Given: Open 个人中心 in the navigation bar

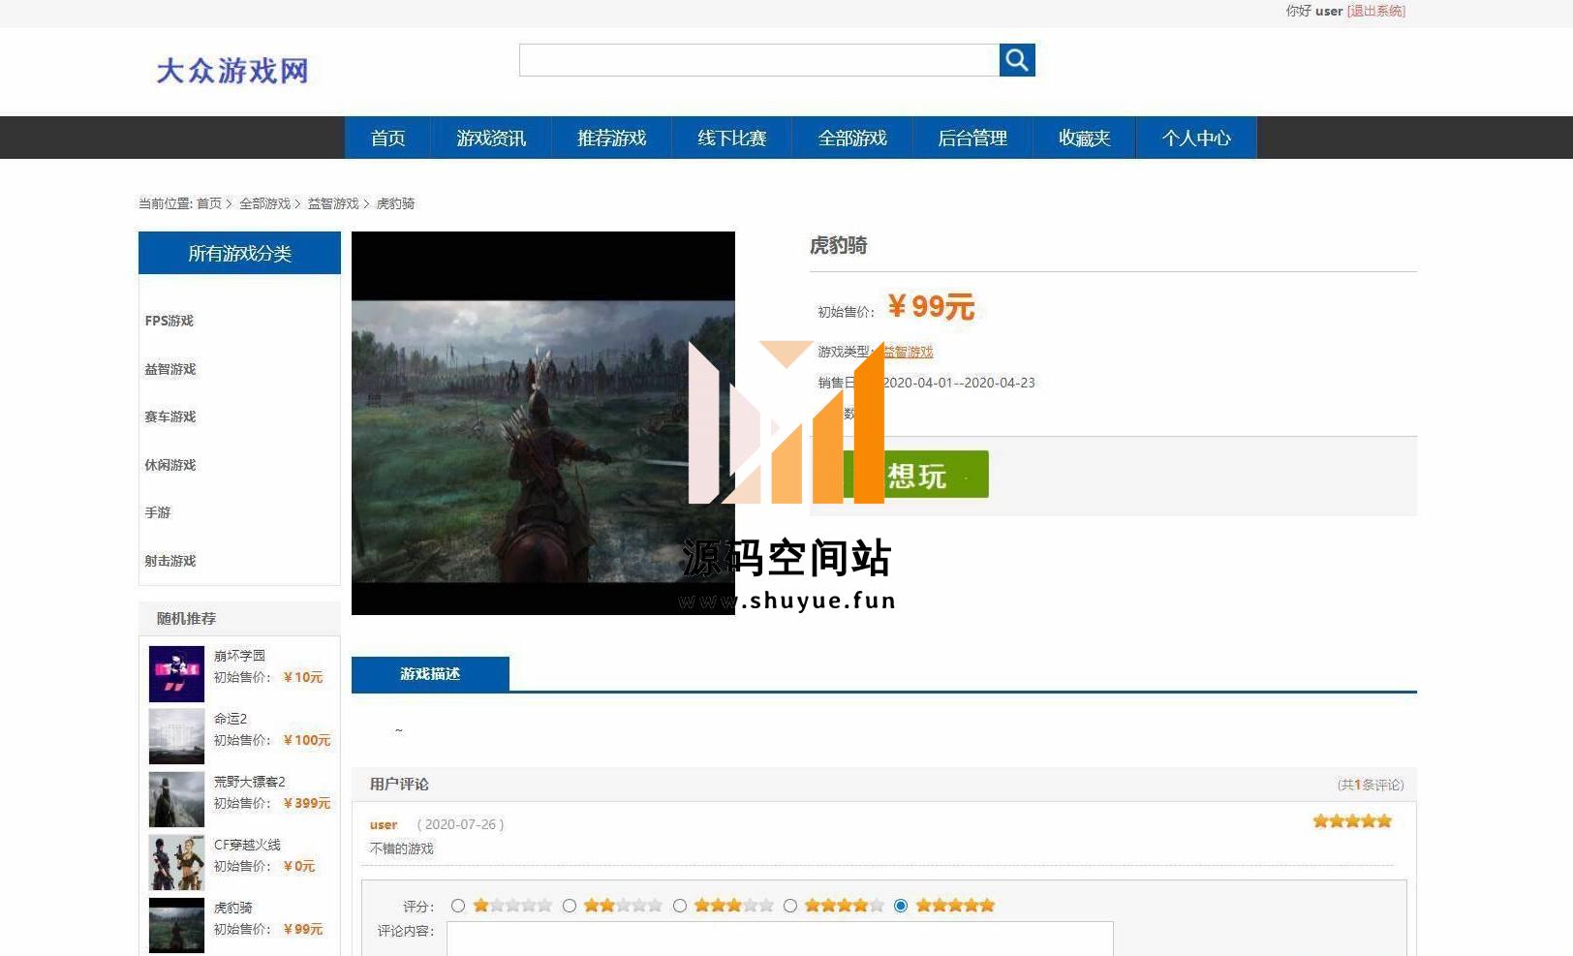Looking at the screenshot, I should 1196,138.
